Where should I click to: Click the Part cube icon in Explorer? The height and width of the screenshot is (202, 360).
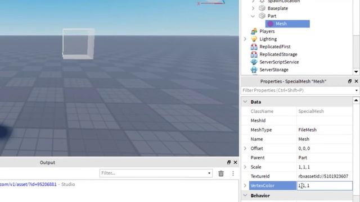[x=262, y=16]
